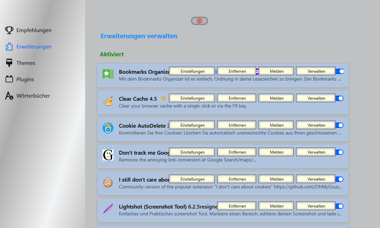Open Einstellungen for Don't track me Google
The image size is (380, 228).
click(192, 152)
